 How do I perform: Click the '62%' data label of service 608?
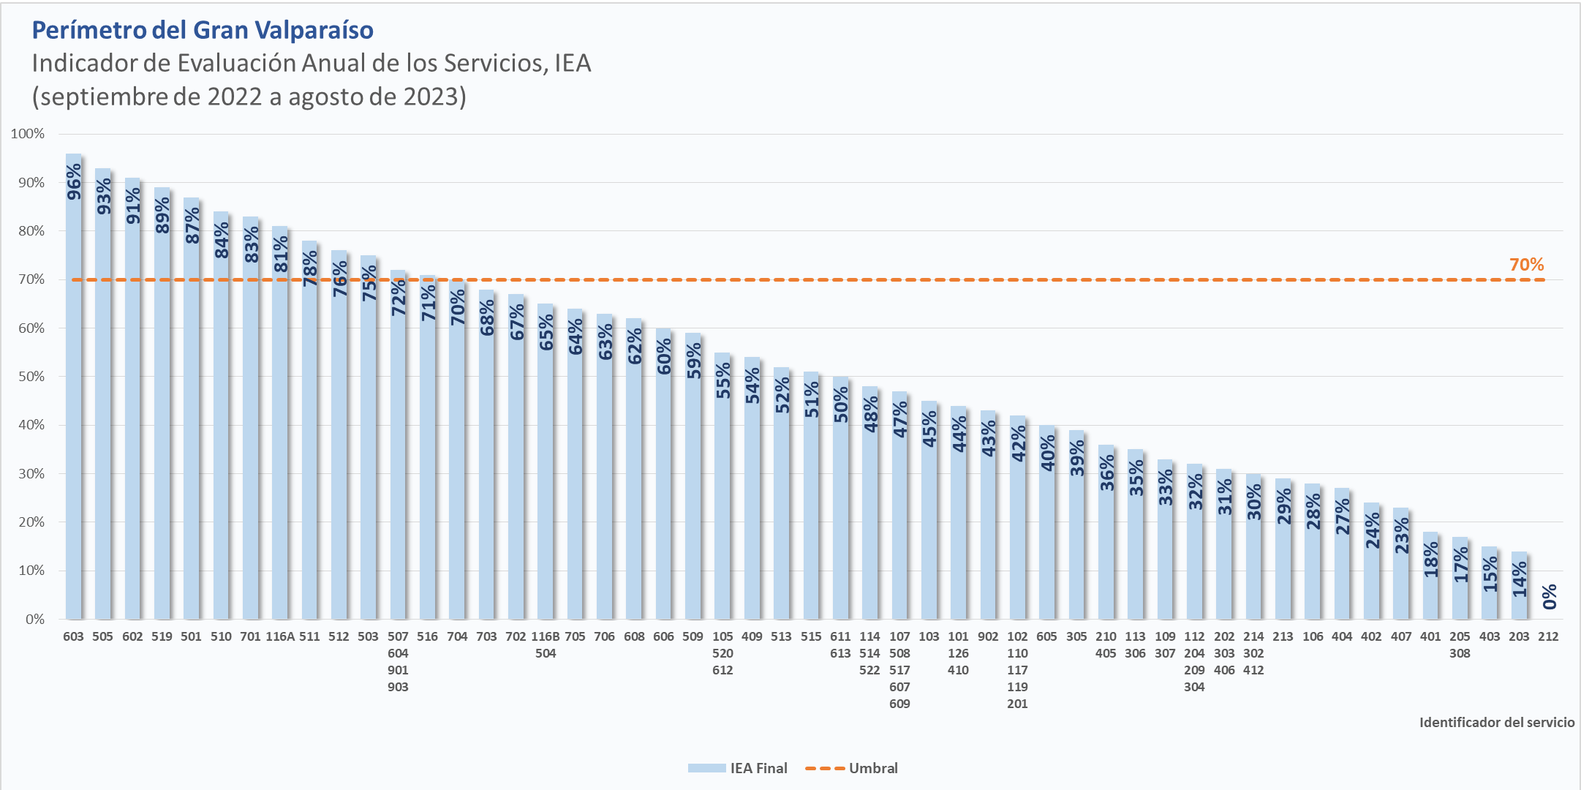coord(634,346)
